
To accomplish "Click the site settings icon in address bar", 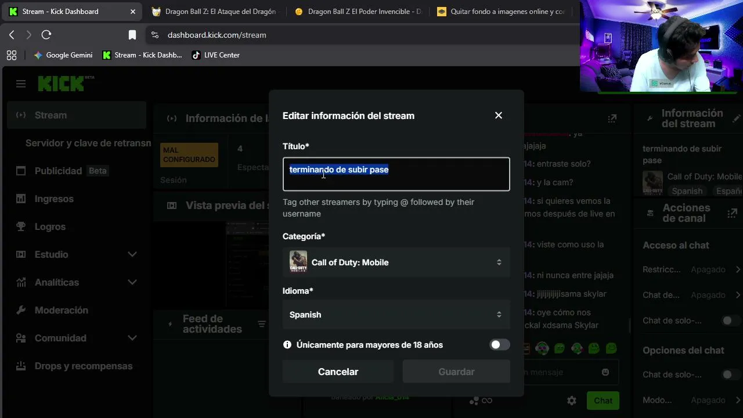I will pos(154,35).
